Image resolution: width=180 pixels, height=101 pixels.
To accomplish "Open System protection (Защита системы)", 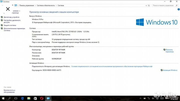I will [10, 25].
